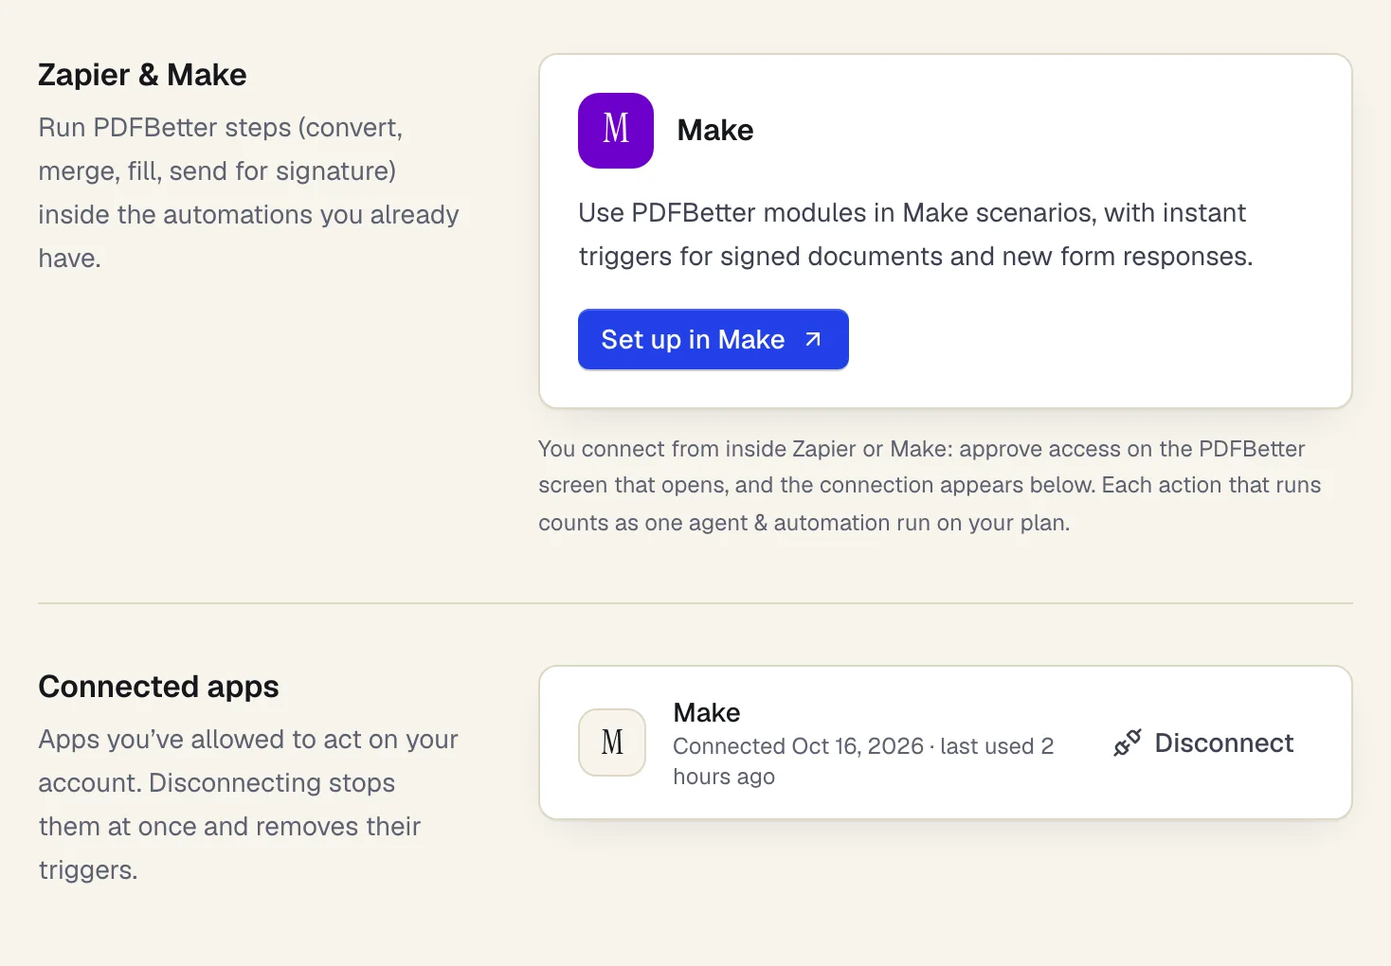Screen dimensions: 1391x966
Task: Click the "Connected apps" section heading
Action: click(158, 687)
